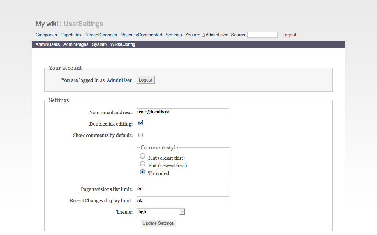Open the AdminUsers menu item

click(x=47, y=44)
